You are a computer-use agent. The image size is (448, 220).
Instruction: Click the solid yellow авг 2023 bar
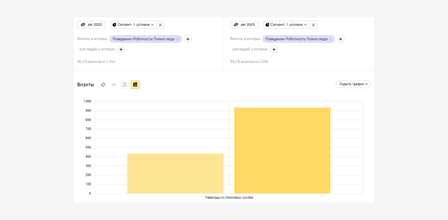coord(282,150)
